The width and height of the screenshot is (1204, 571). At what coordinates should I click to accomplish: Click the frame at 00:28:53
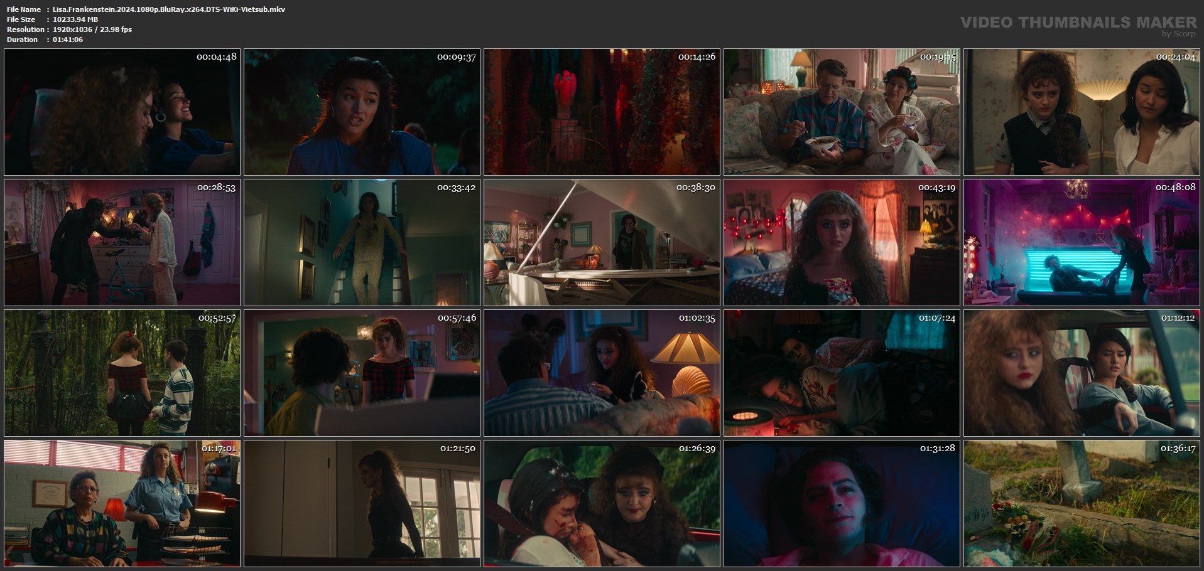point(122,242)
